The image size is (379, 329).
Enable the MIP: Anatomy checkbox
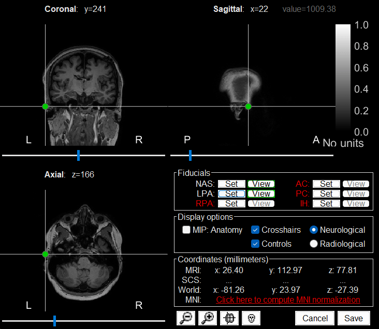coord(186,230)
